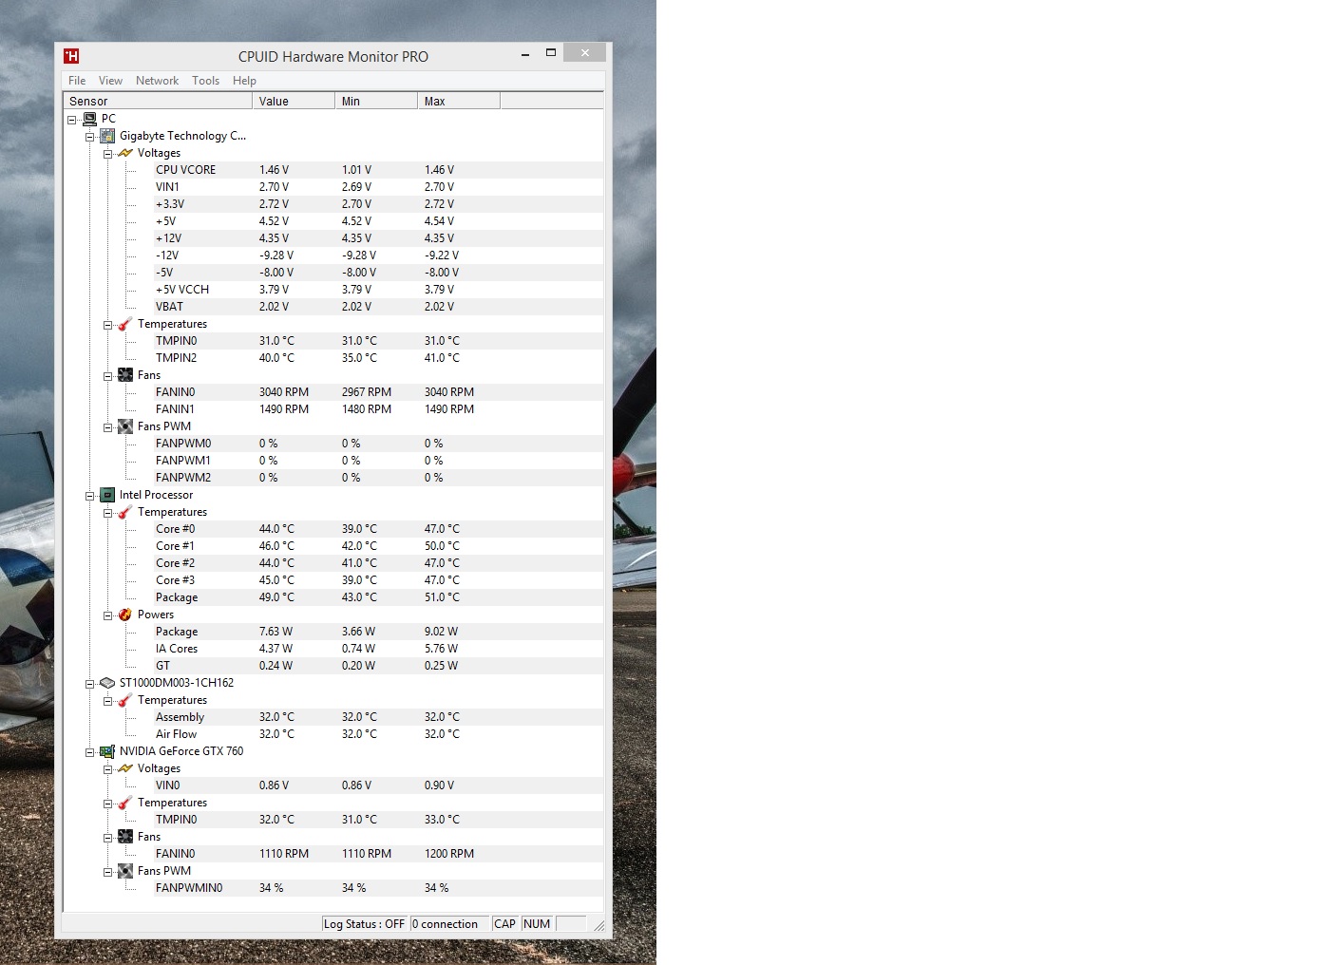The height and width of the screenshot is (965, 1330).
Task: Click the GTX 760 Voltages lightning icon
Action: (x=125, y=768)
